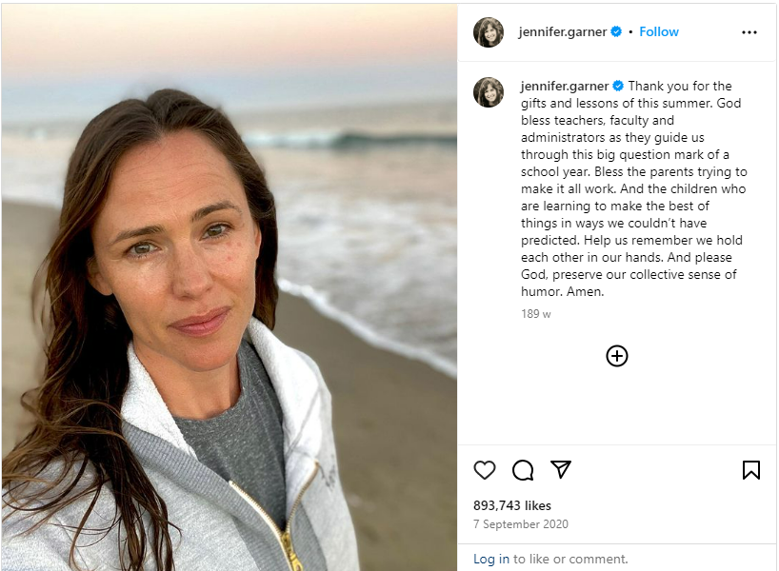Load more comments with the plus circle
The width and height of the screenshot is (779, 571).
point(617,356)
